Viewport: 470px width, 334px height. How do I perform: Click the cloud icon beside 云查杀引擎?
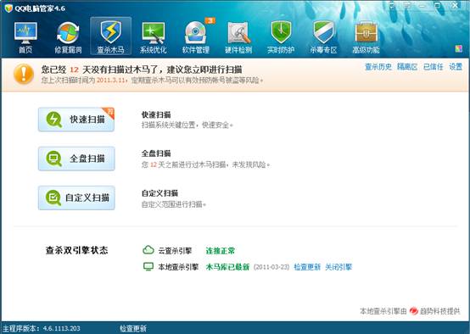(148, 249)
